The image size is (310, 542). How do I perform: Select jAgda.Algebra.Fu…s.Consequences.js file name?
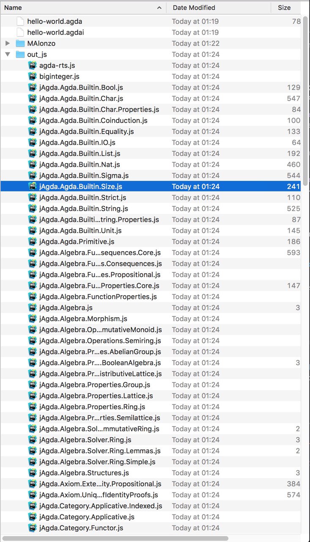coord(100,263)
